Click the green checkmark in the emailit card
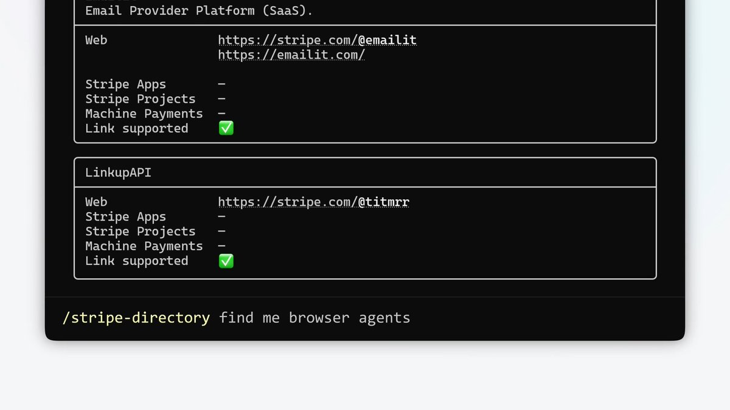This screenshot has width=730, height=410. [226, 128]
